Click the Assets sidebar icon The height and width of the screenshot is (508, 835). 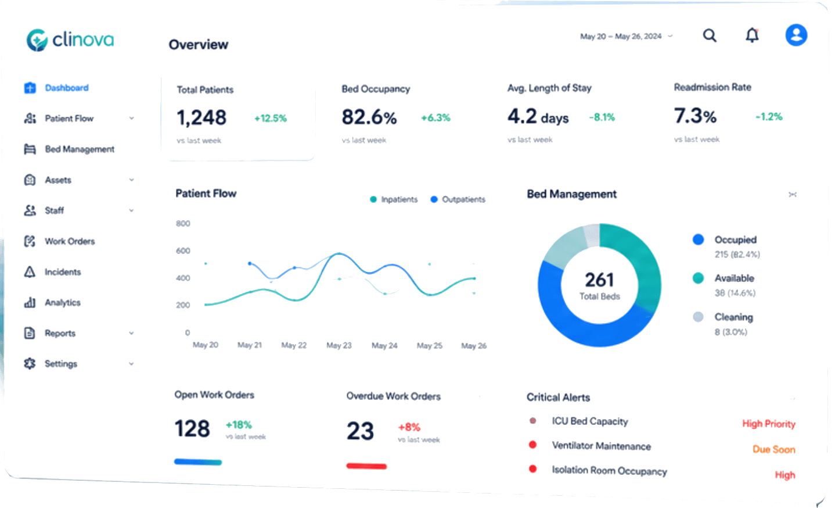pos(30,180)
